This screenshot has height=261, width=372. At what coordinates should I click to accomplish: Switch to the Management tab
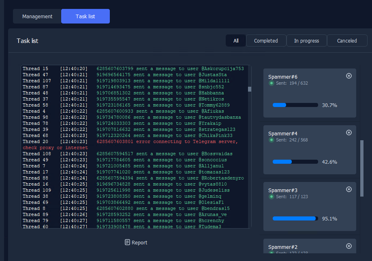click(37, 16)
